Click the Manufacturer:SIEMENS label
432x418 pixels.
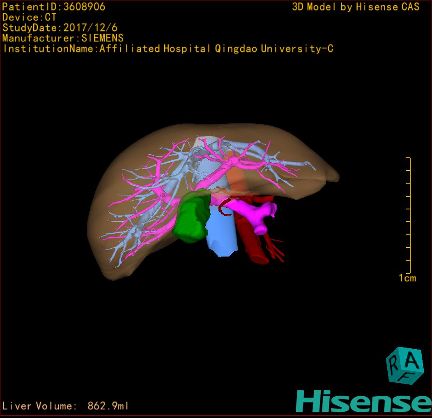coord(63,39)
